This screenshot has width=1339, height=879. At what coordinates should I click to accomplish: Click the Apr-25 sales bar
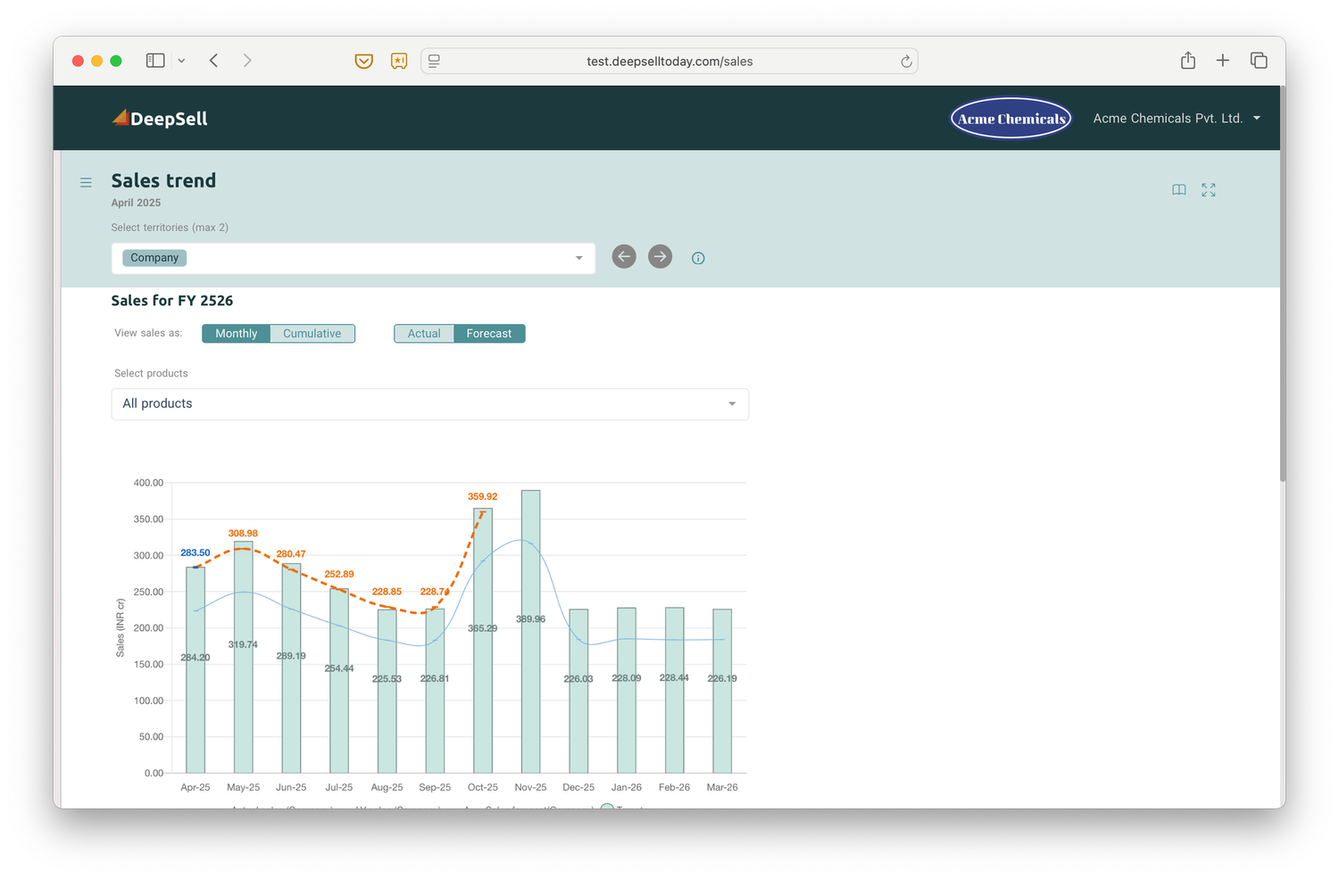pyautogui.click(x=195, y=670)
